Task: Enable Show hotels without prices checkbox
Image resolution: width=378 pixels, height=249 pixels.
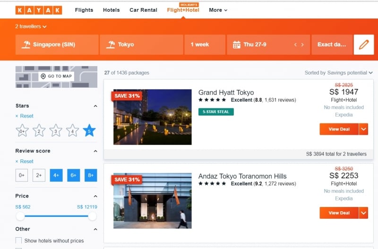Action: point(18,241)
